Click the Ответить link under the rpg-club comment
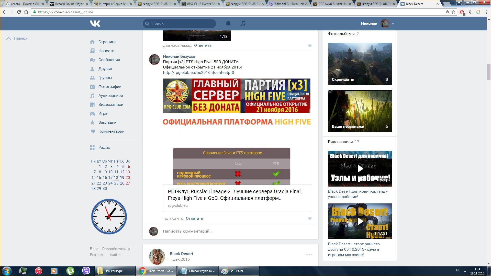The image size is (491, 276). click(194, 218)
